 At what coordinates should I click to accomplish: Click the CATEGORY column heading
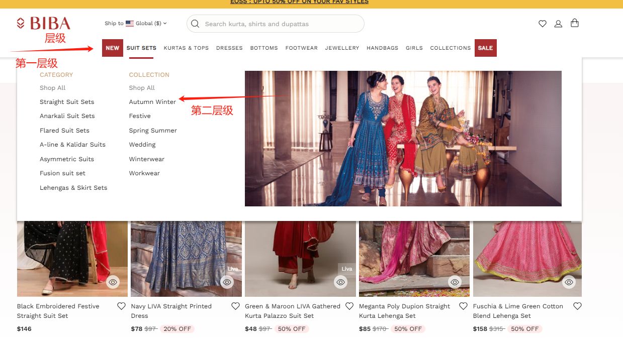pos(56,75)
